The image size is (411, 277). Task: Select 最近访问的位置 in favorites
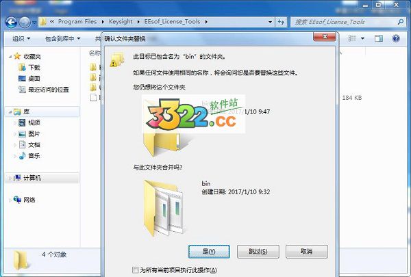[49, 90]
